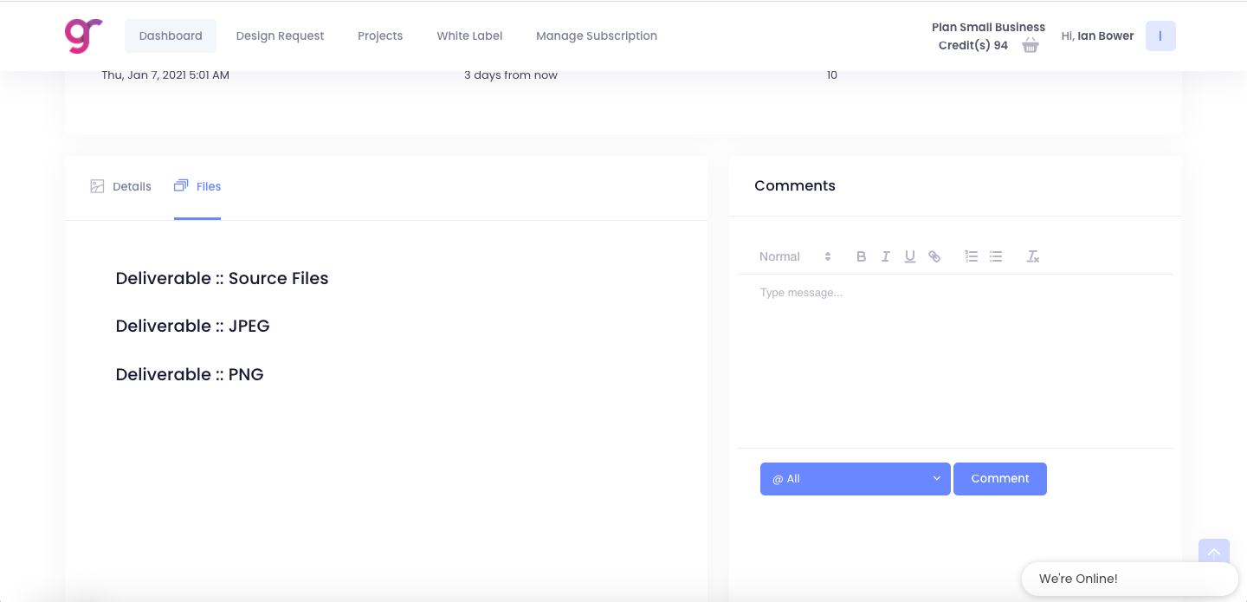Image resolution: width=1247 pixels, height=602 pixels.
Task: Toggle underline formatting in comment editor
Action: click(x=909, y=256)
